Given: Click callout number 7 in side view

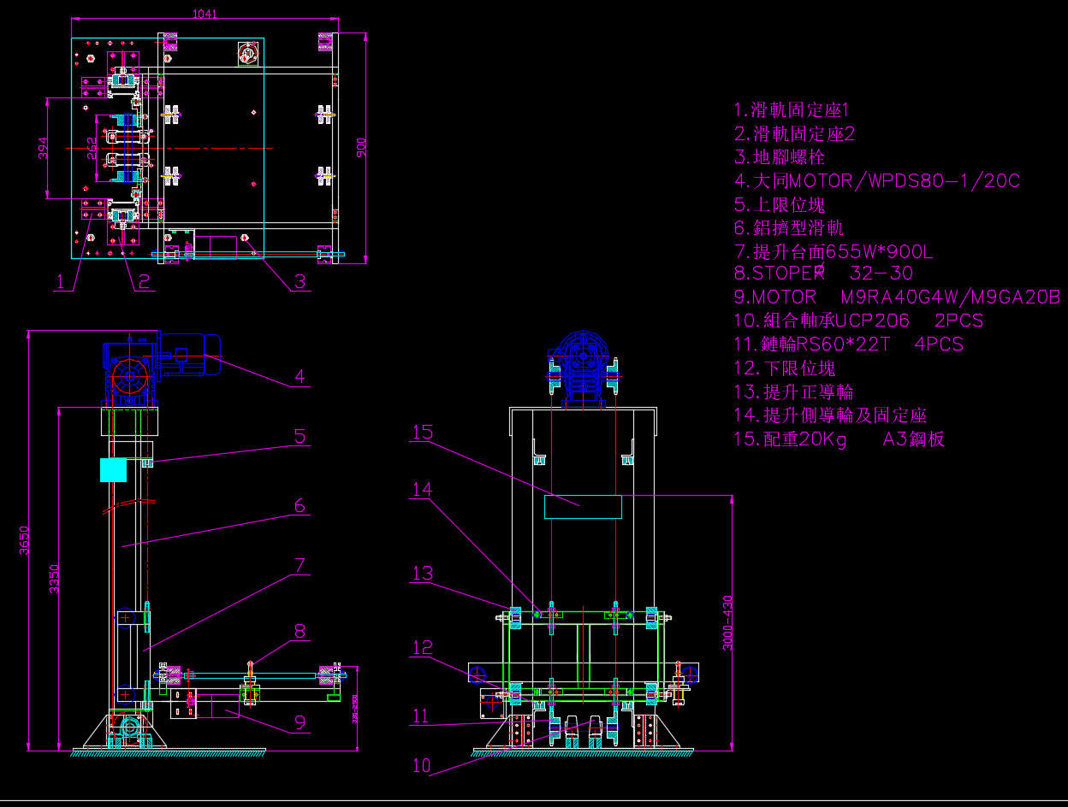Looking at the screenshot, I should coord(300,565).
